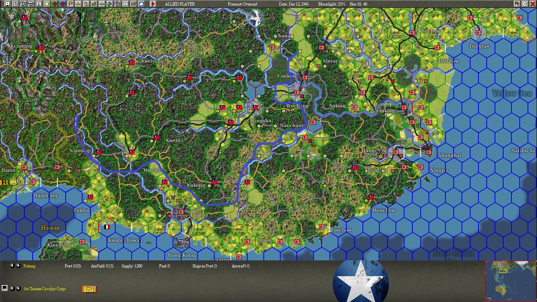Click the Shanghai city label
This screenshot has height=302, width=537.
coord(449,155)
